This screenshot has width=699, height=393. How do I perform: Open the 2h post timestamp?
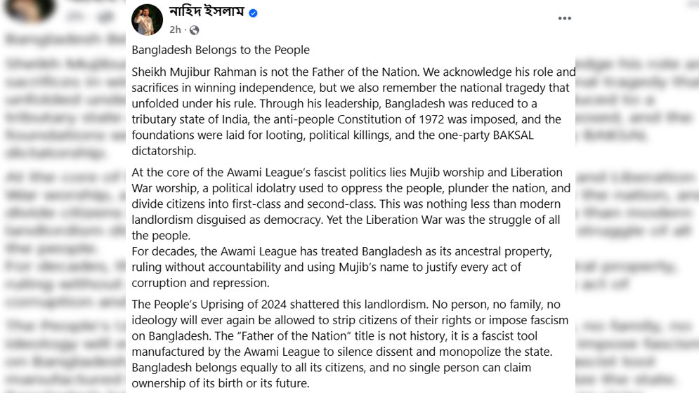175,30
